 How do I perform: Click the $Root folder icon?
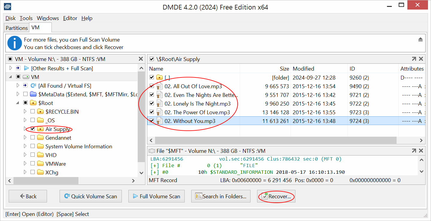(x=34, y=103)
